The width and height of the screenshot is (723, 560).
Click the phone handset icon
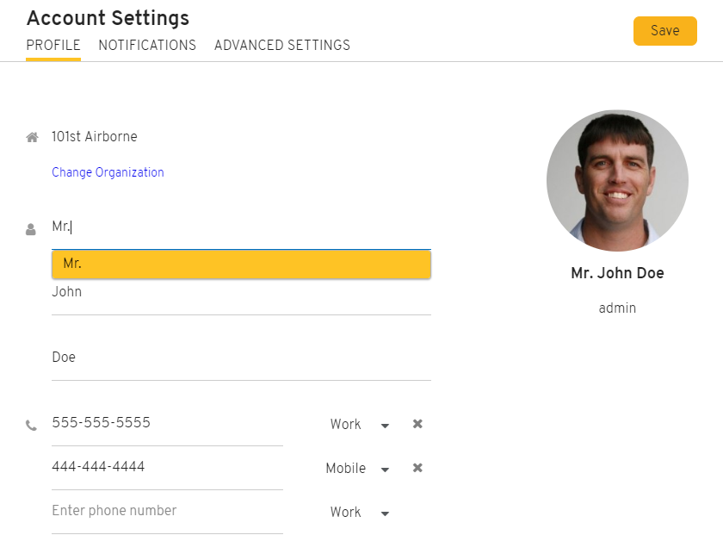coord(31,426)
